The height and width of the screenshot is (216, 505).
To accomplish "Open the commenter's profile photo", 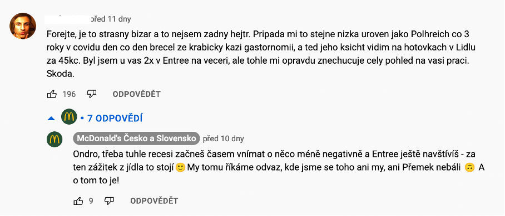I will click(x=23, y=26).
